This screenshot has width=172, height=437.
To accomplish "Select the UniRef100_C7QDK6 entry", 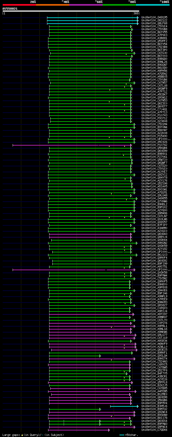I will coord(154,430).
